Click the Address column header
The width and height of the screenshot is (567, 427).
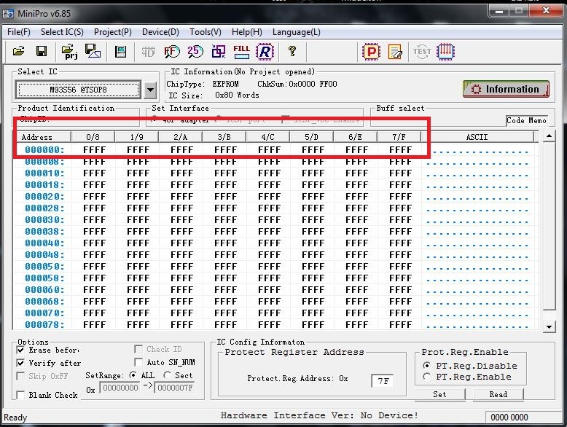(x=42, y=137)
